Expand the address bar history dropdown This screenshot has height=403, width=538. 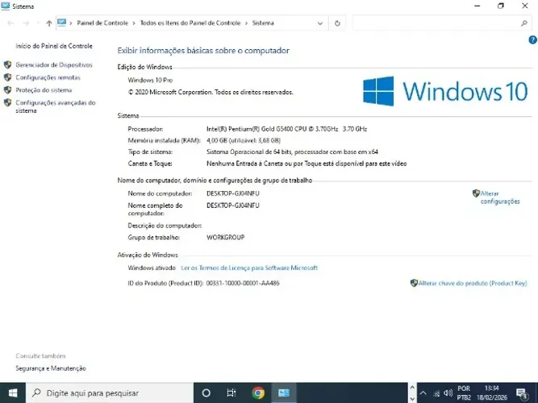[320, 23]
